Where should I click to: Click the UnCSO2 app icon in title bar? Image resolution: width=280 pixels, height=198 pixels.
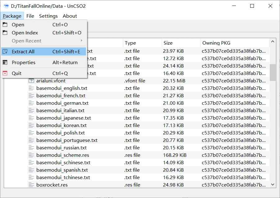[6, 6]
